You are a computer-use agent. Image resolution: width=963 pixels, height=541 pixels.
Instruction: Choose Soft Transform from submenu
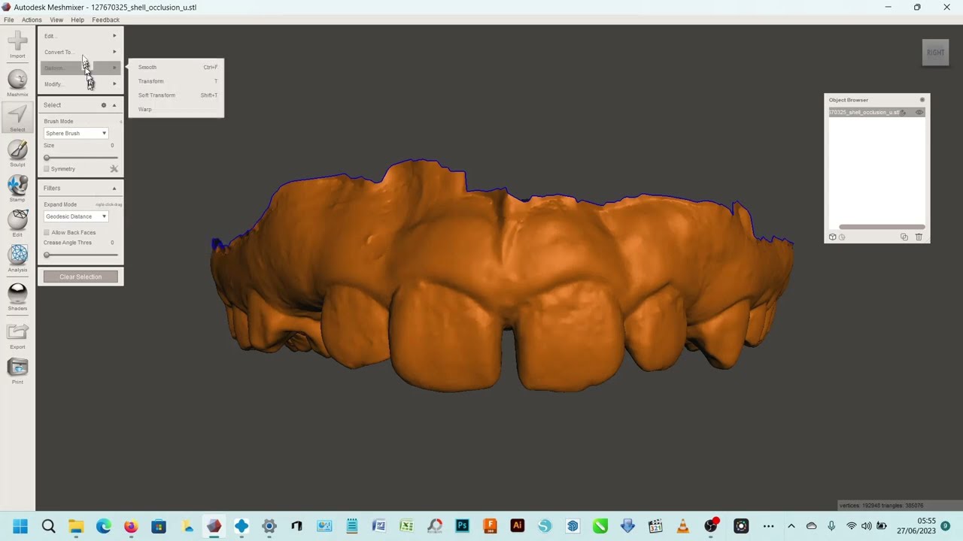click(x=177, y=95)
